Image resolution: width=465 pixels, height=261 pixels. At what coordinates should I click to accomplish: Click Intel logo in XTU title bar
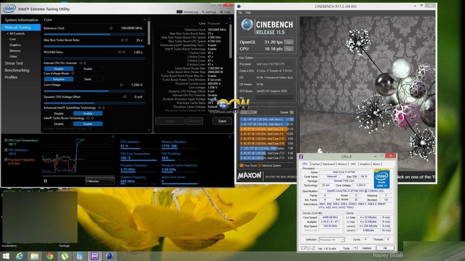tap(10, 9)
